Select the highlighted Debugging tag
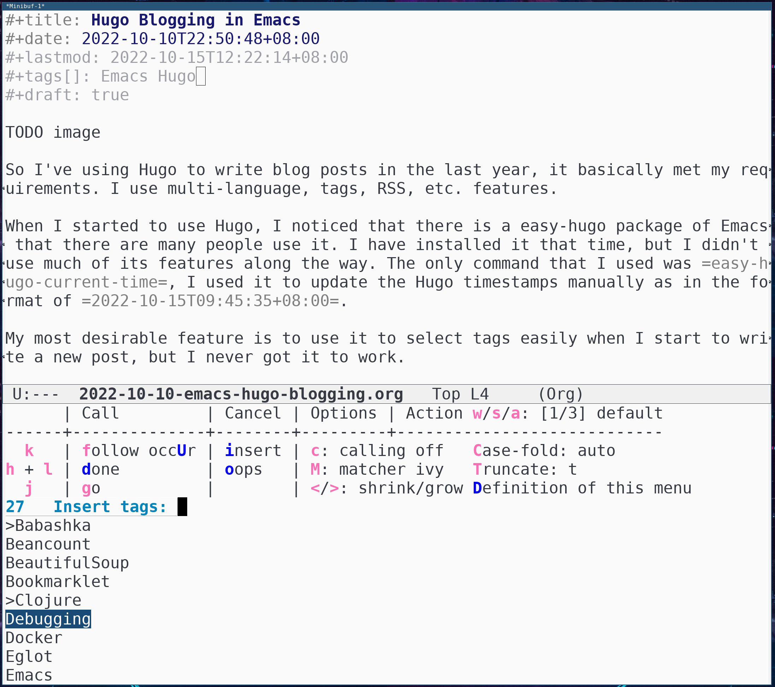This screenshot has width=775, height=687. coord(47,619)
